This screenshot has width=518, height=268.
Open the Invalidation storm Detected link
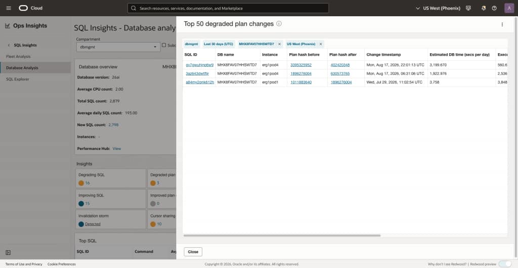93,224
